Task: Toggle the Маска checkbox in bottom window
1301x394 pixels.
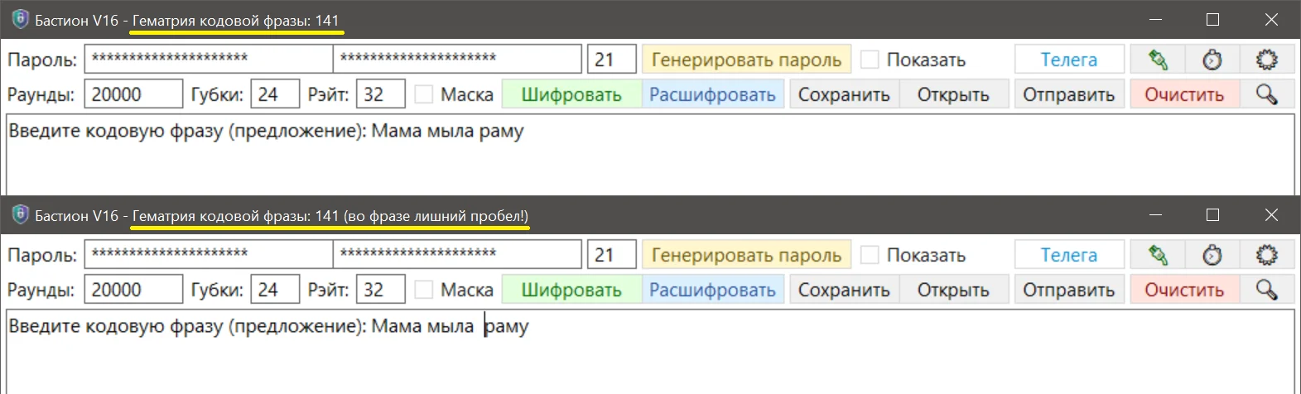Action: pos(424,290)
